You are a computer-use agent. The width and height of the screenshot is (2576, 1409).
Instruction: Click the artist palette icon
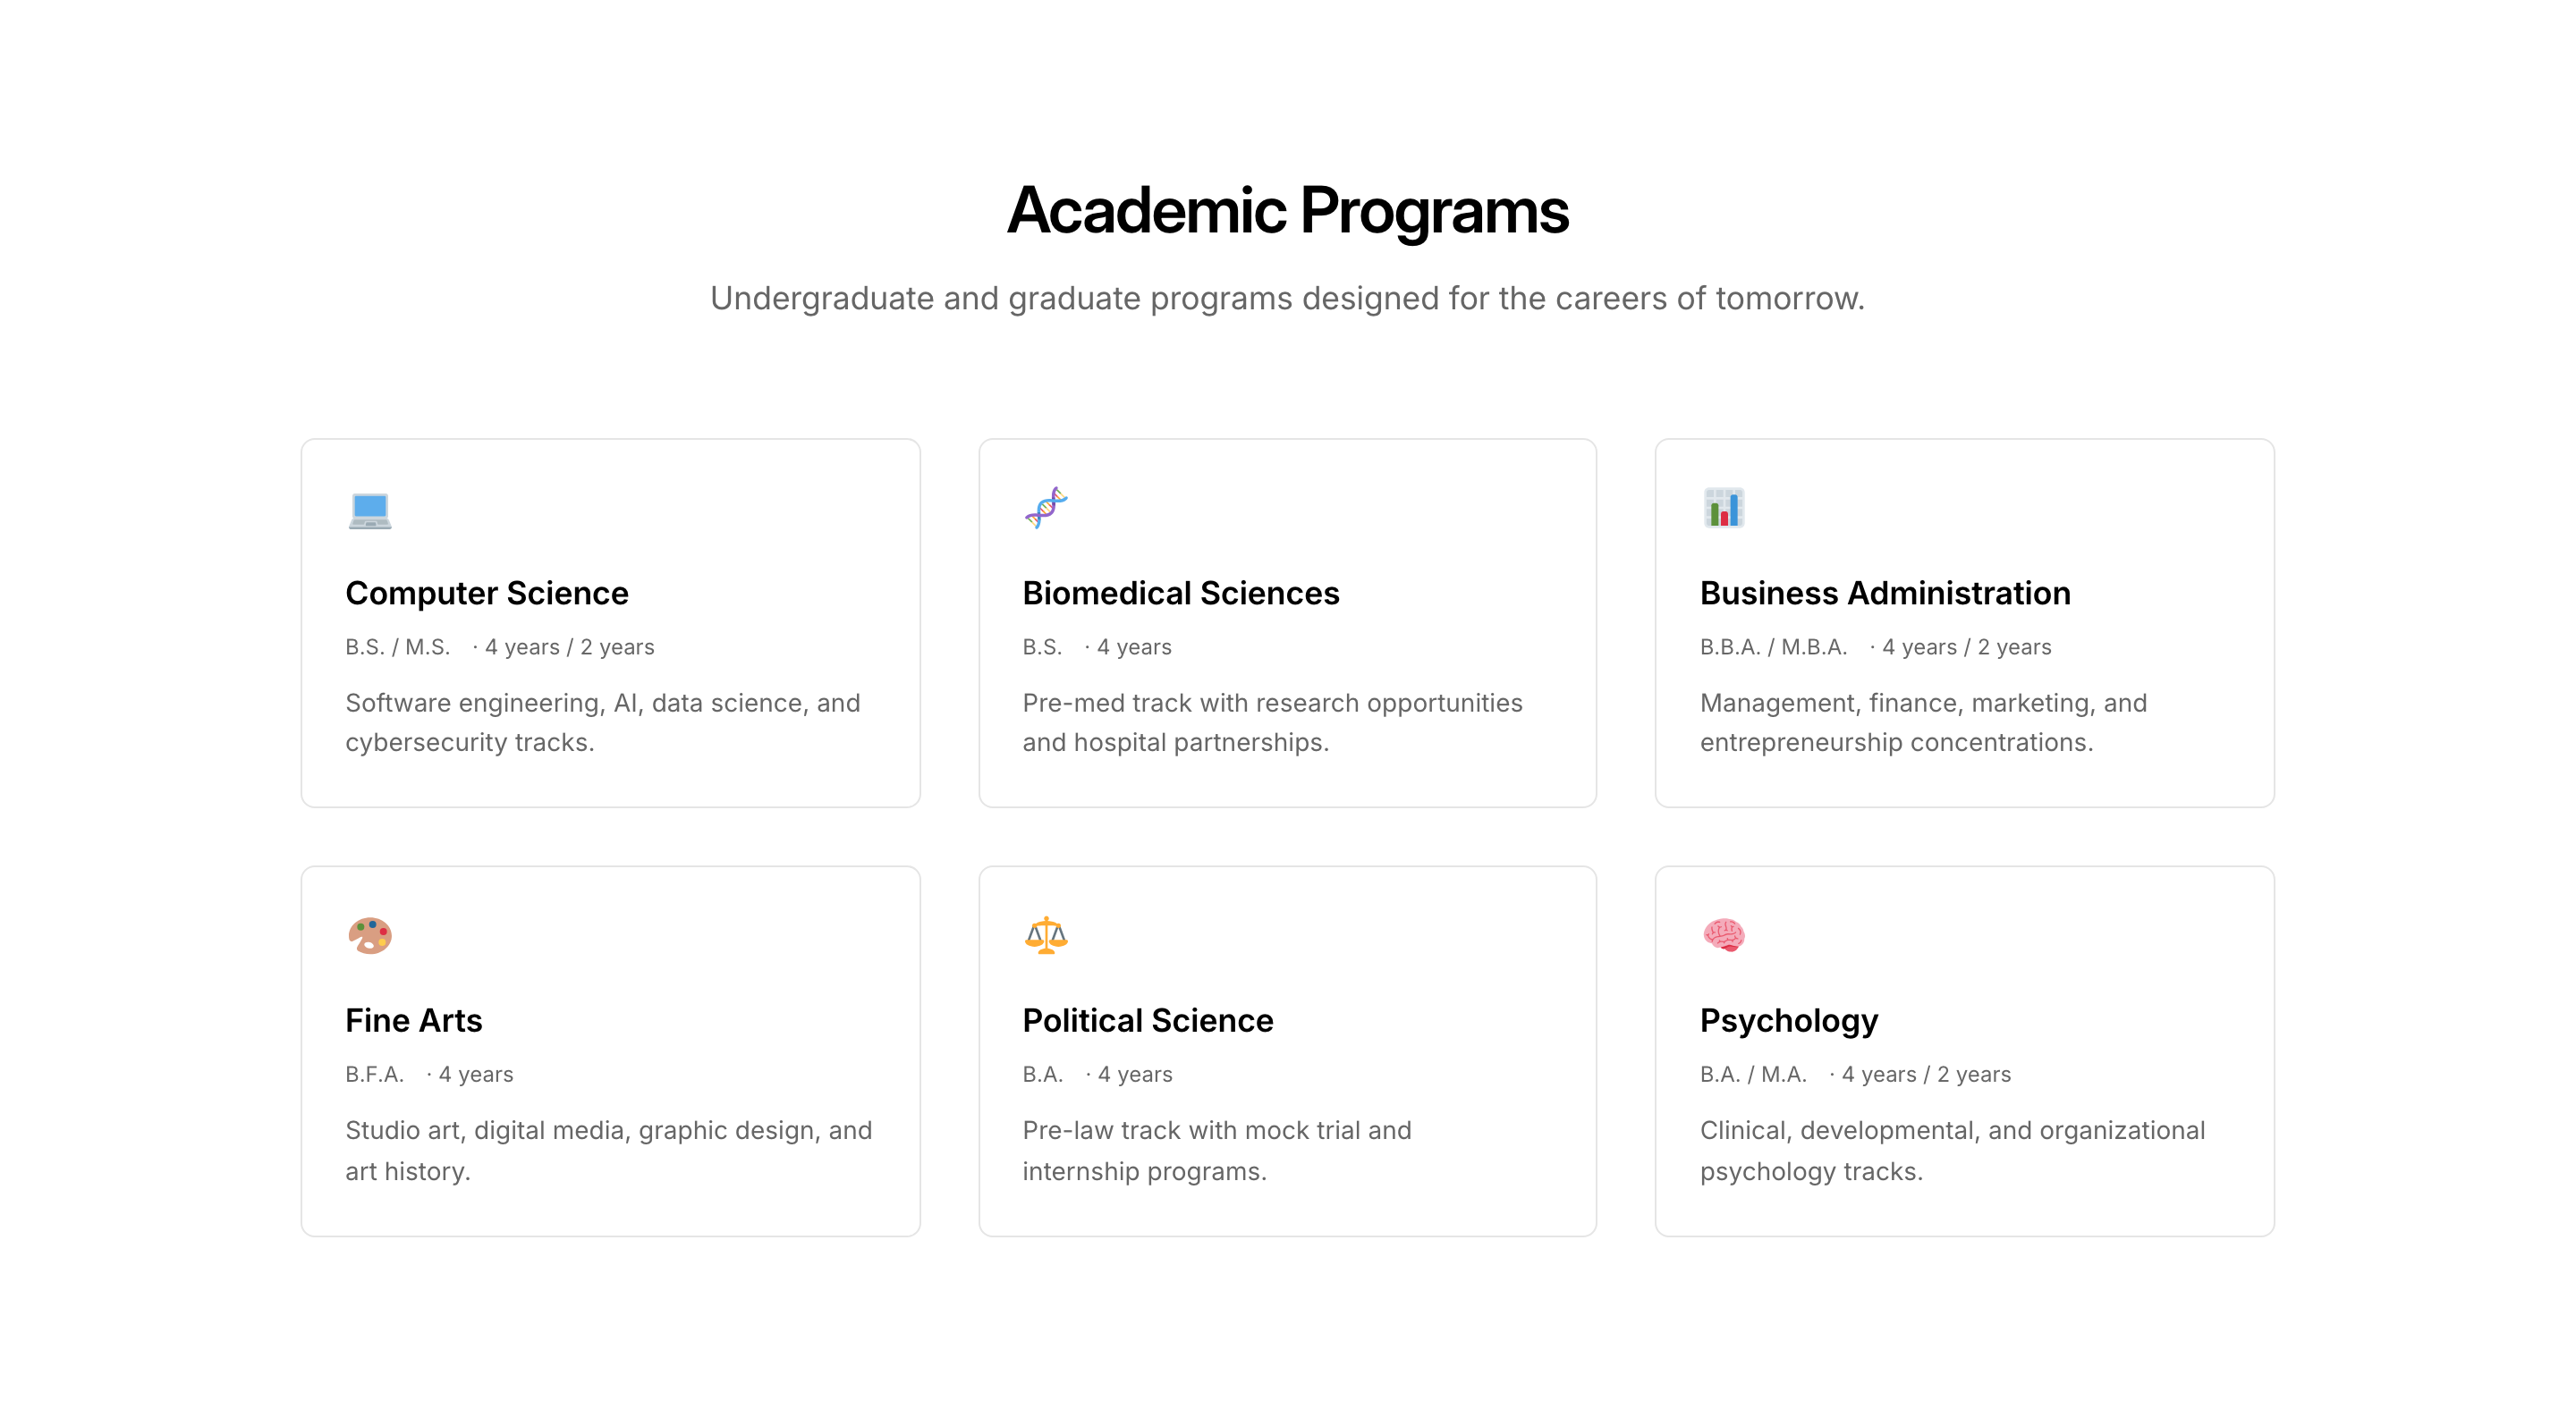pos(369,935)
